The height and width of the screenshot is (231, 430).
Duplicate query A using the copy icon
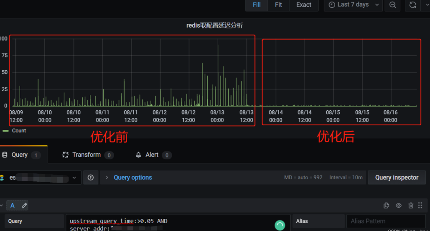click(x=387, y=206)
